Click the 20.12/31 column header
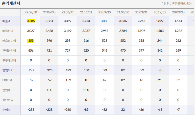This screenshot has width=195, height=115. click(160, 12)
